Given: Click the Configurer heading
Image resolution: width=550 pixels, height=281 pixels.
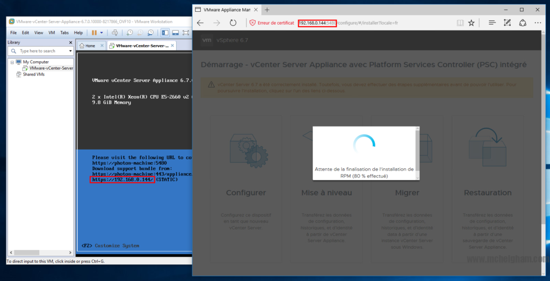Looking at the screenshot, I should point(246,193).
